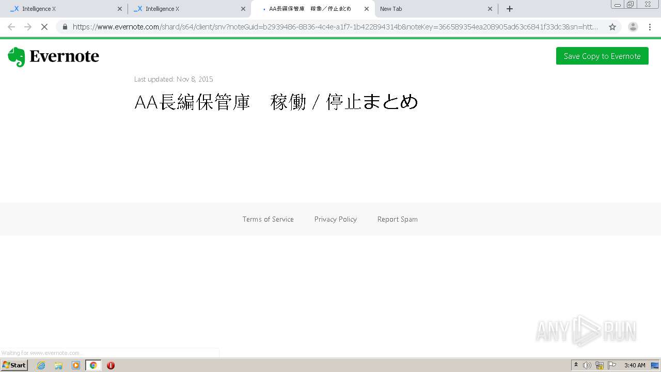
Task: Restore down the Chrome window
Action: pos(631,5)
